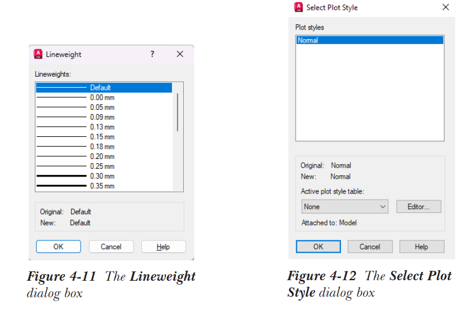465x310 pixels.
Task: Cancel the Select Plot Style dialog
Action: point(370,247)
